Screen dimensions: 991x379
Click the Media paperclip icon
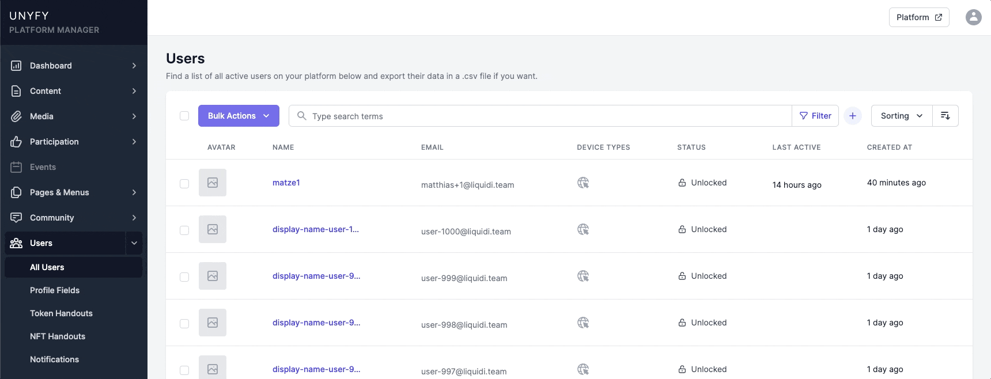click(16, 116)
